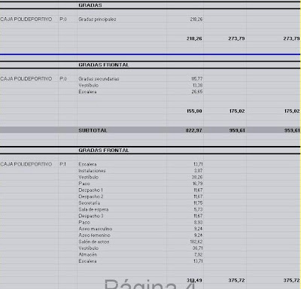301x289 pixels.
Task: Select the non-bold 218,26 in Gradas principales row
Action: (x=196, y=20)
